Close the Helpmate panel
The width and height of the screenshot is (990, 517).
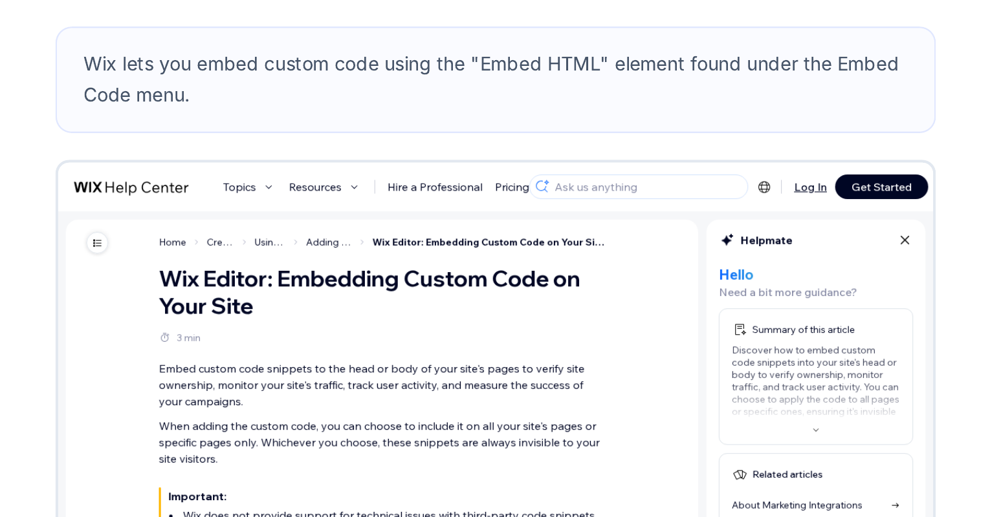pyautogui.click(x=905, y=240)
